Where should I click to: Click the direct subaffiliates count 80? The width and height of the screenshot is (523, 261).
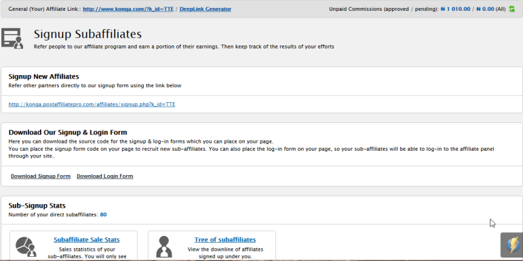tap(103, 214)
